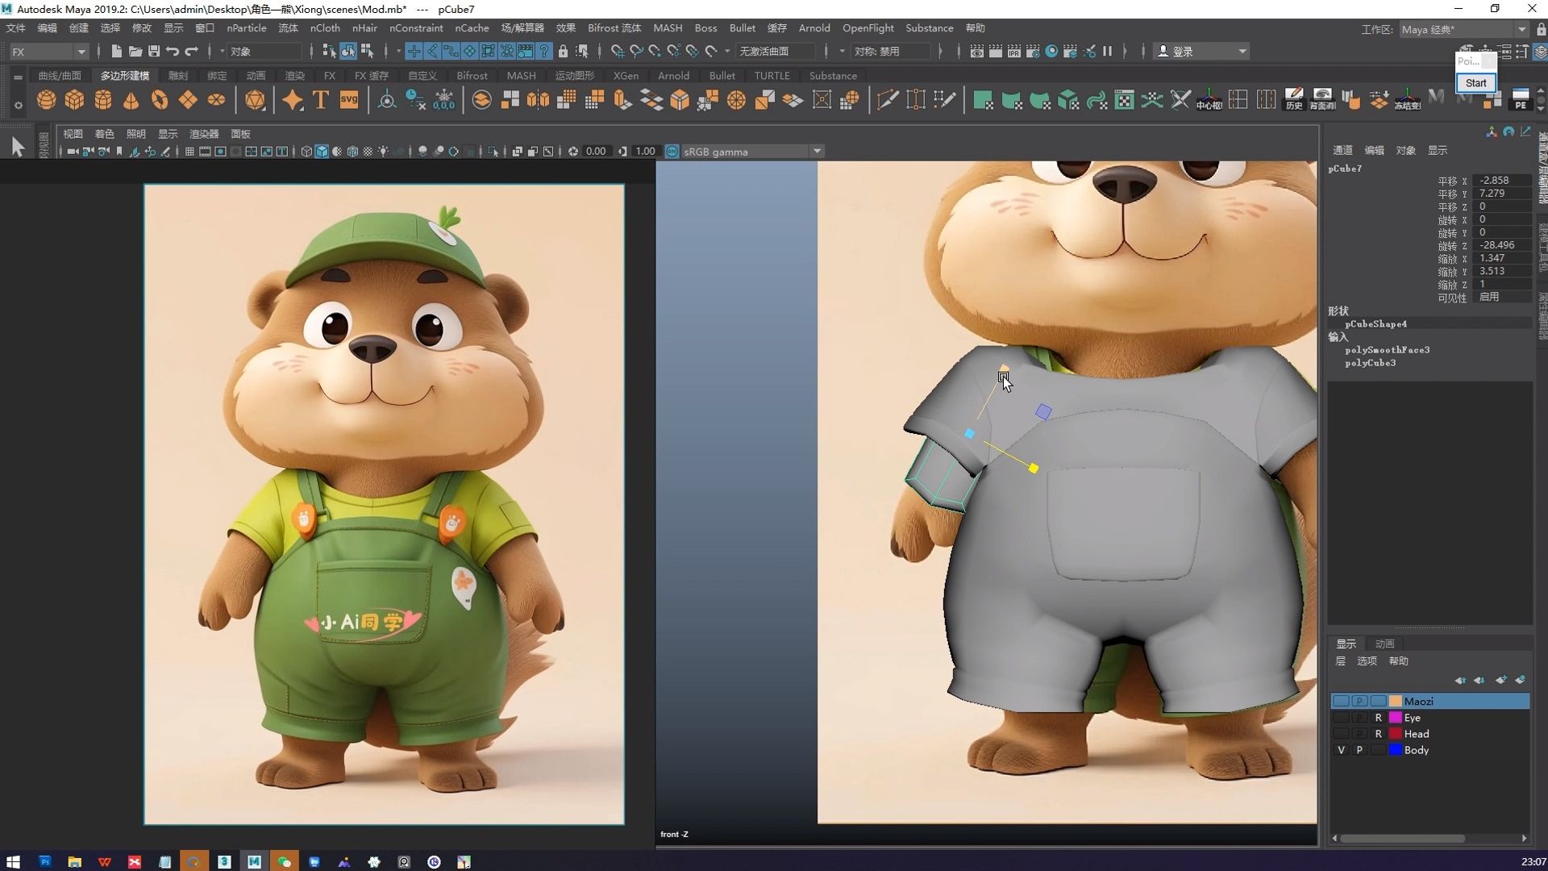Click the 启用 visibility value in channel box
Viewport: 1548px width, 871px height.
tap(1488, 297)
